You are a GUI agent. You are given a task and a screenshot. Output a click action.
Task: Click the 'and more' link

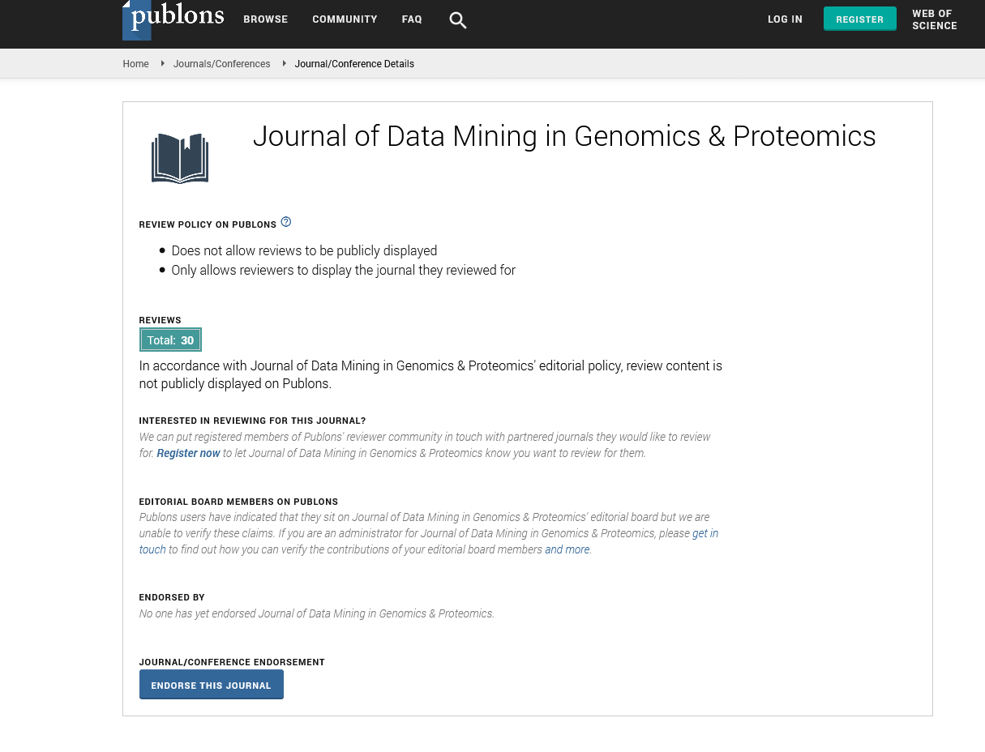point(567,549)
